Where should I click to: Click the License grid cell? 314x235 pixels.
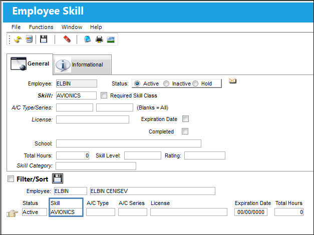pyautogui.click(x=189, y=212)
